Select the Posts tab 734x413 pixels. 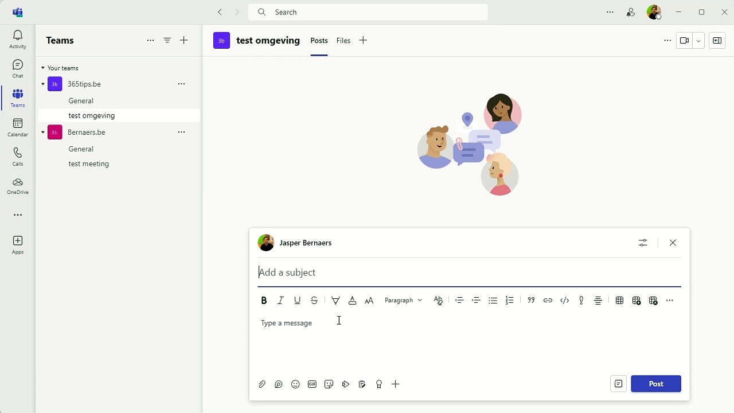pos(319,40)
